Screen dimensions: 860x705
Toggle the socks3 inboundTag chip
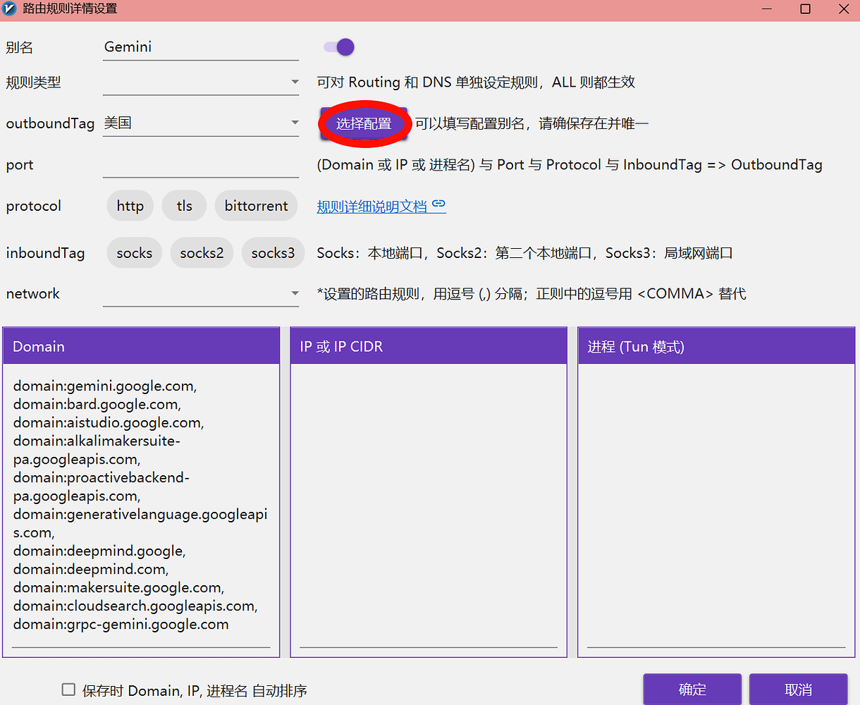click(274, 253)
